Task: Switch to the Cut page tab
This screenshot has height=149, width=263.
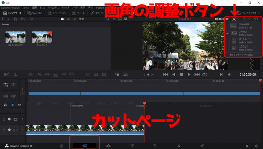Action: pos(85,146)
